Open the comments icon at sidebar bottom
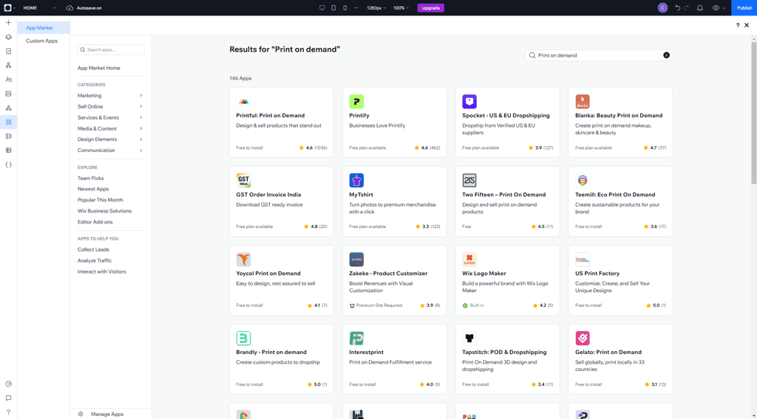757x419 pixels. [8, 398]
